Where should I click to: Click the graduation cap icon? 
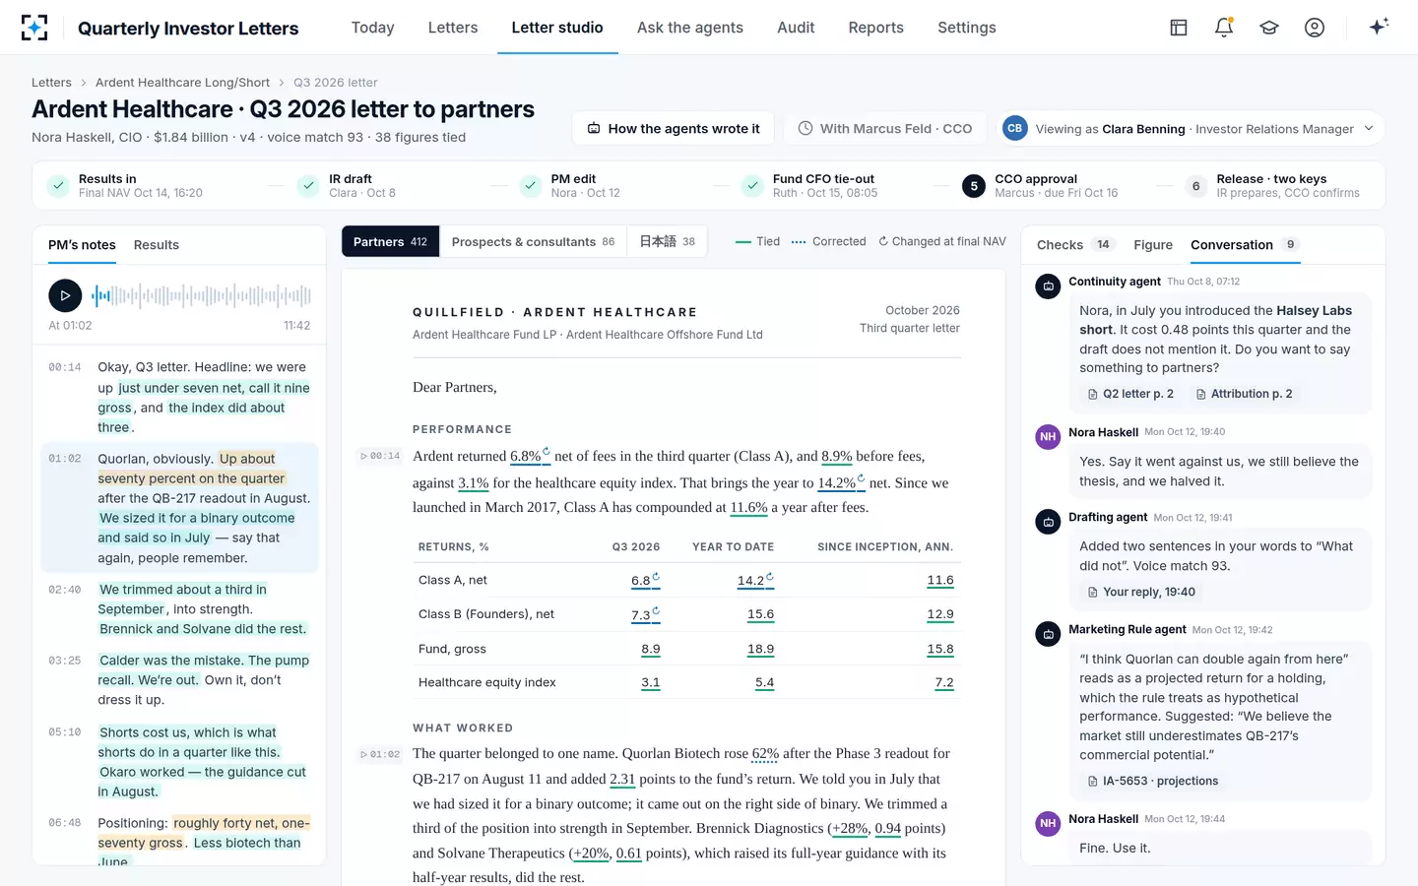1269,28
